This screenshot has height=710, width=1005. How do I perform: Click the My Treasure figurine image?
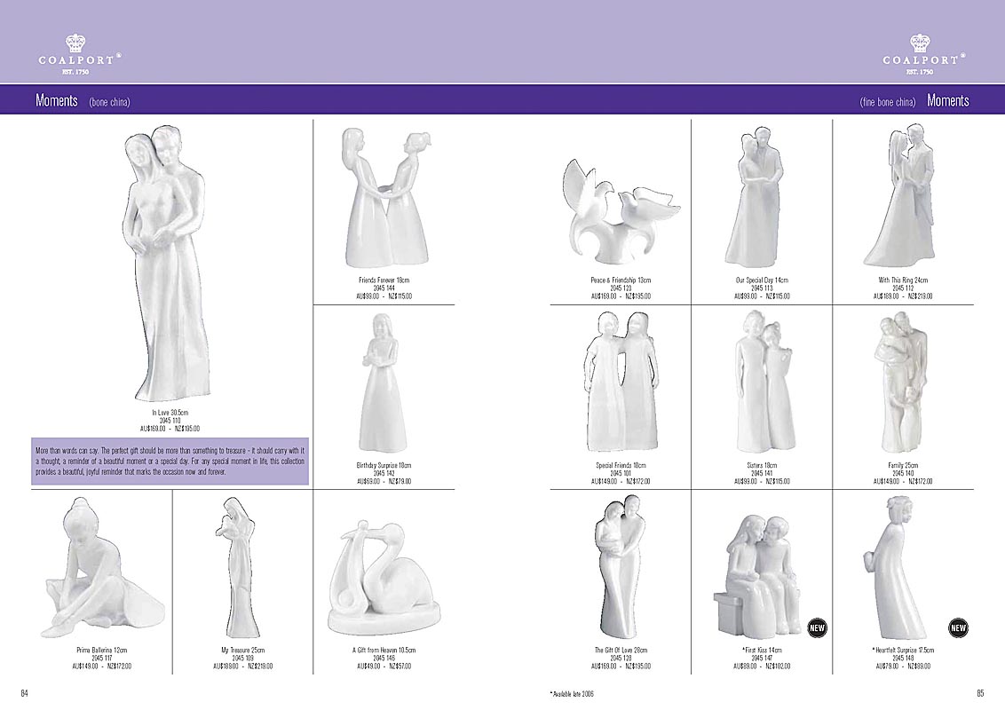[240, 572]
